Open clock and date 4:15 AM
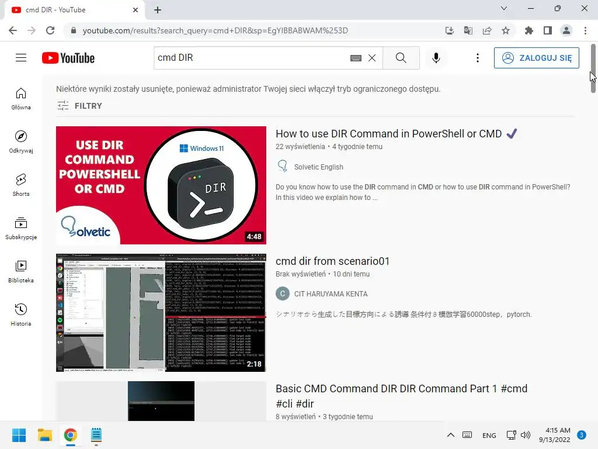This screenshot has height=449, width=598. [555, 435]
